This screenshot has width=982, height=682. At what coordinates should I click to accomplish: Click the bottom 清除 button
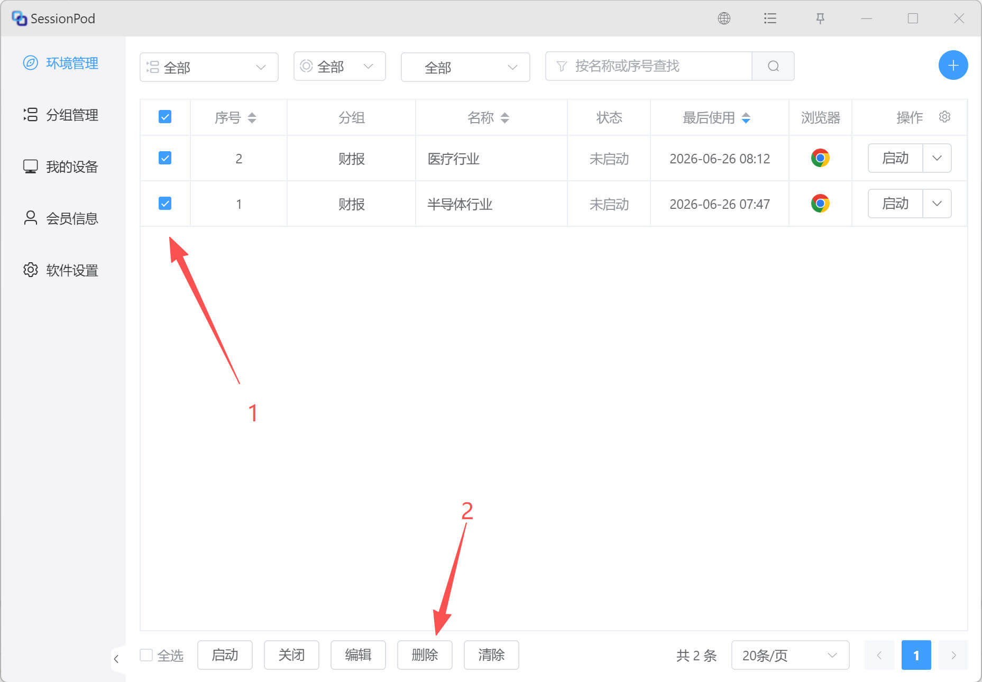491,655
